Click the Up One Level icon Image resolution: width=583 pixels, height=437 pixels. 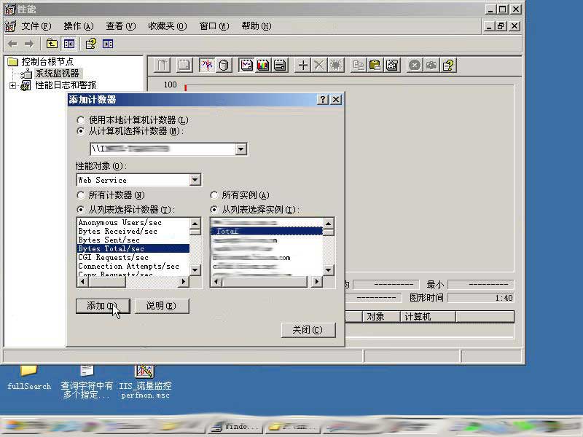pyautogui.click(x=52, y=44)
